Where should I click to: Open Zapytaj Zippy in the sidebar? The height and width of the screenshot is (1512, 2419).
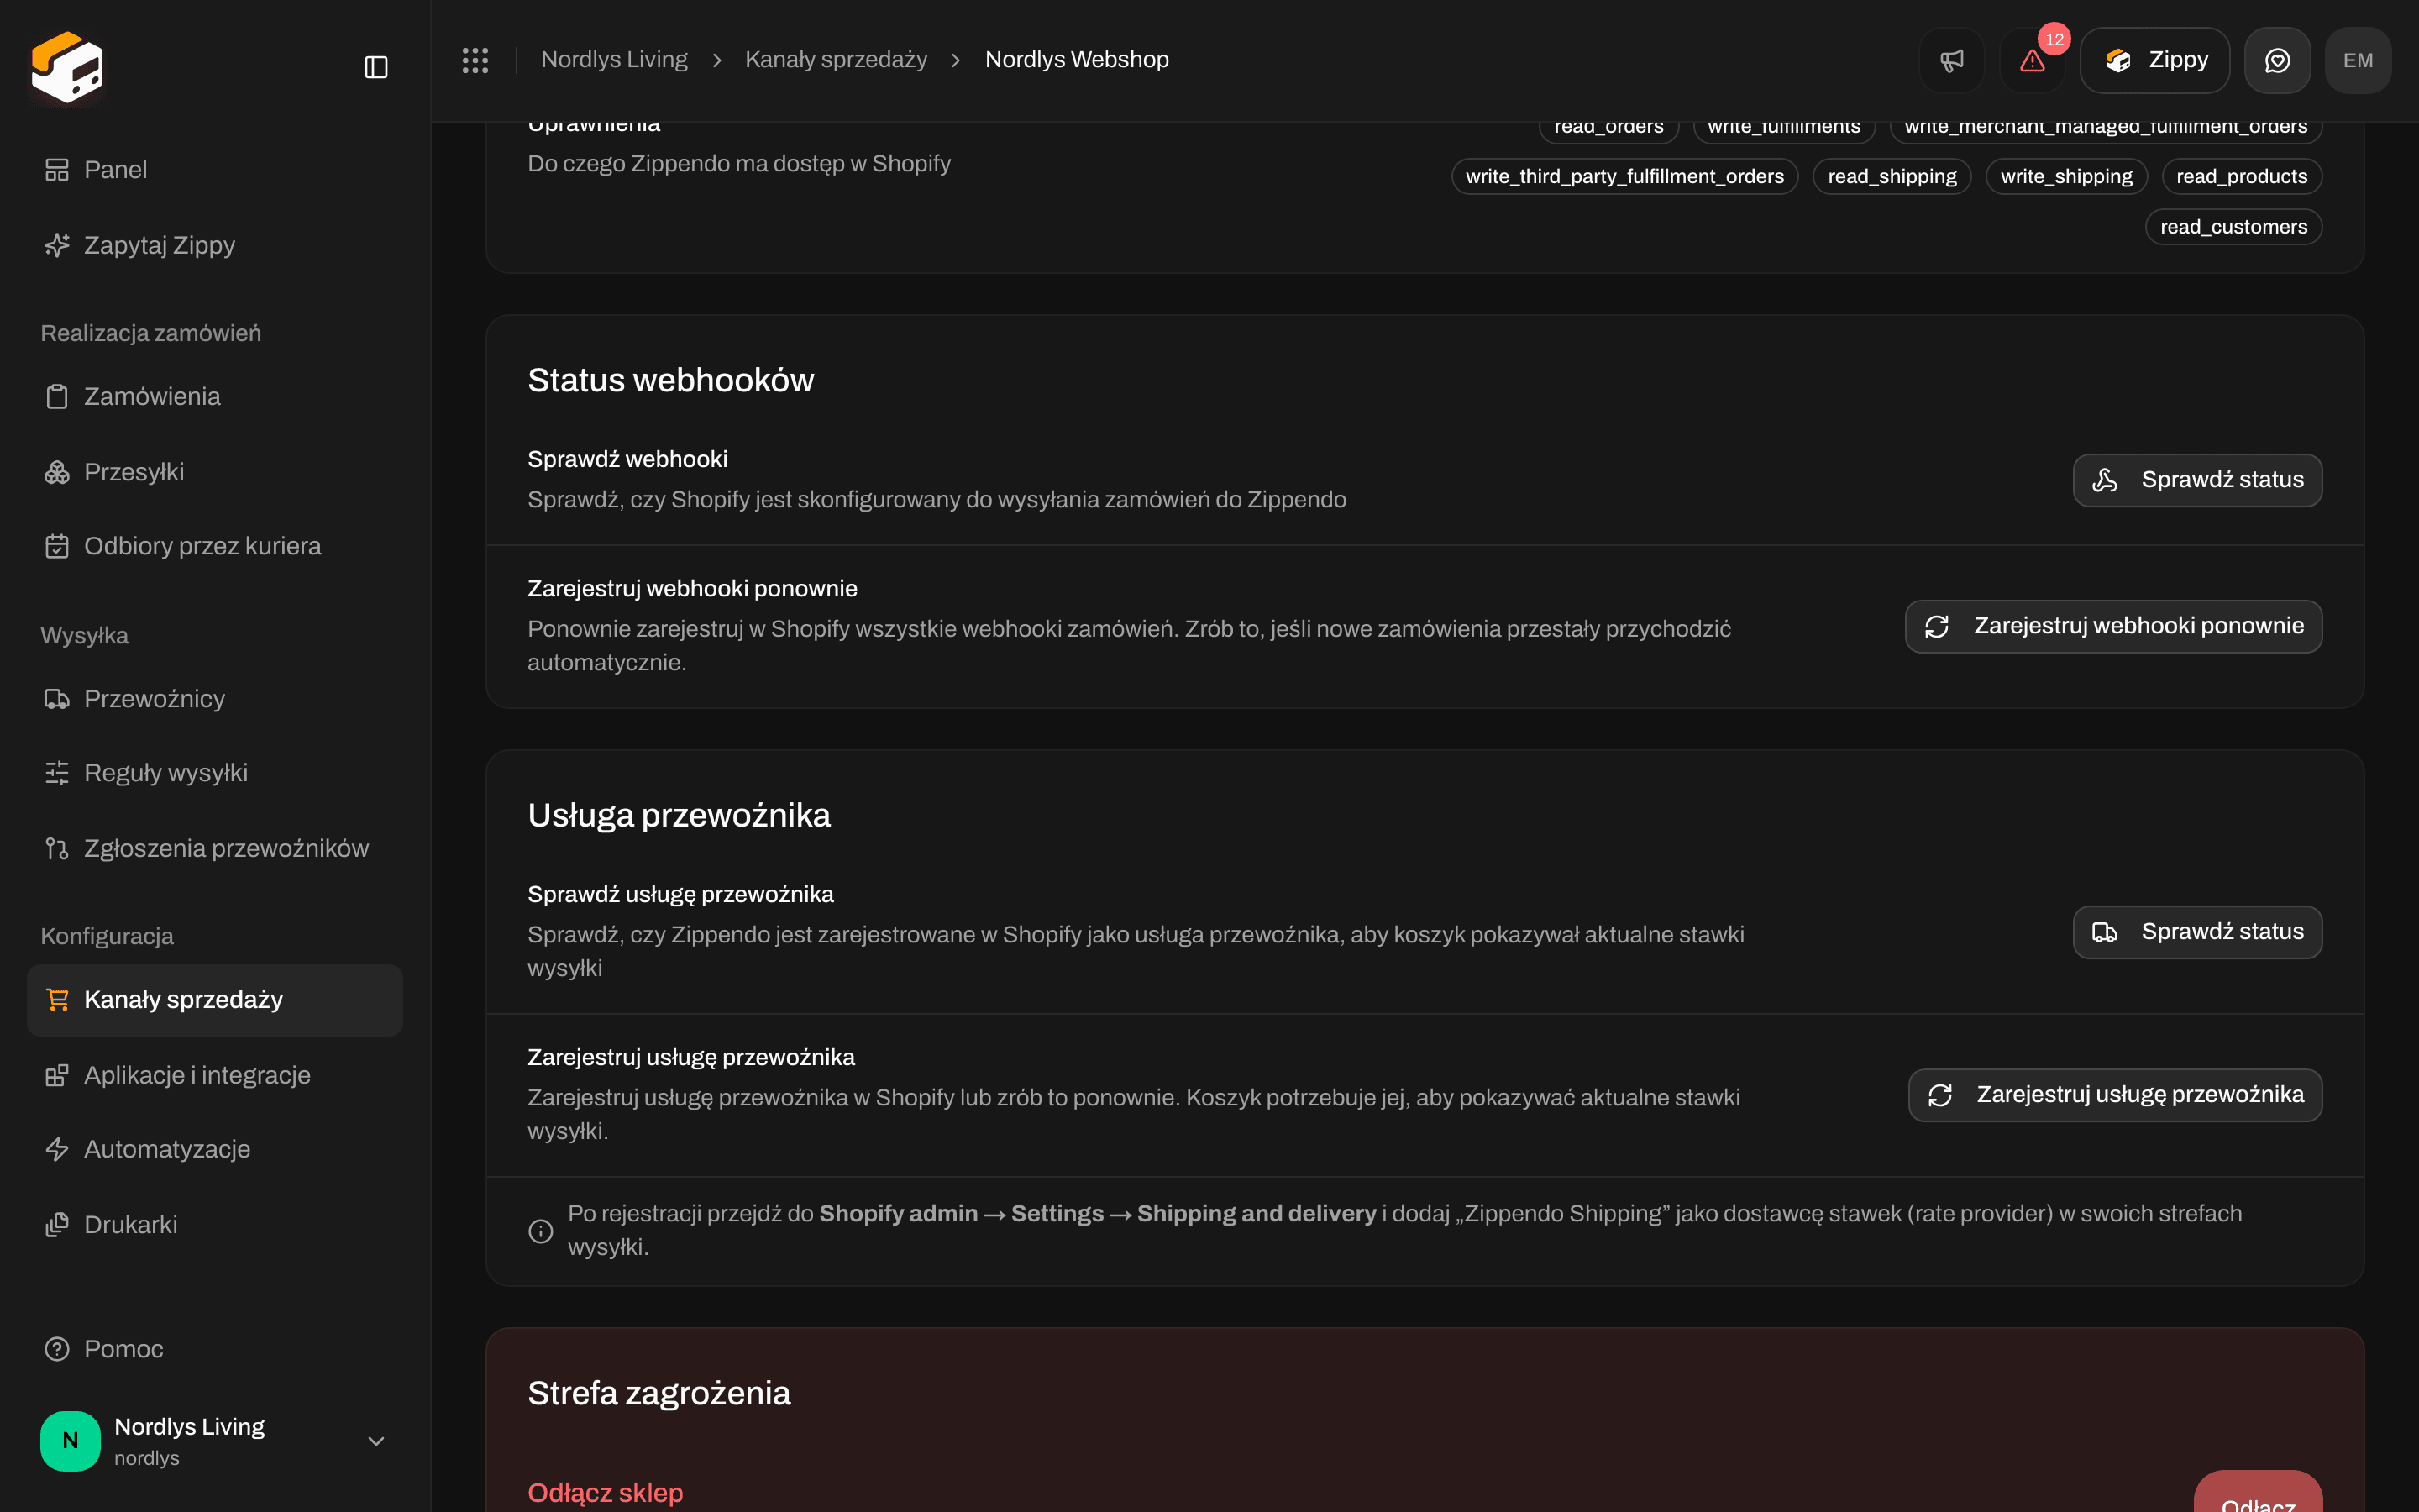click(x=215, y=245)
